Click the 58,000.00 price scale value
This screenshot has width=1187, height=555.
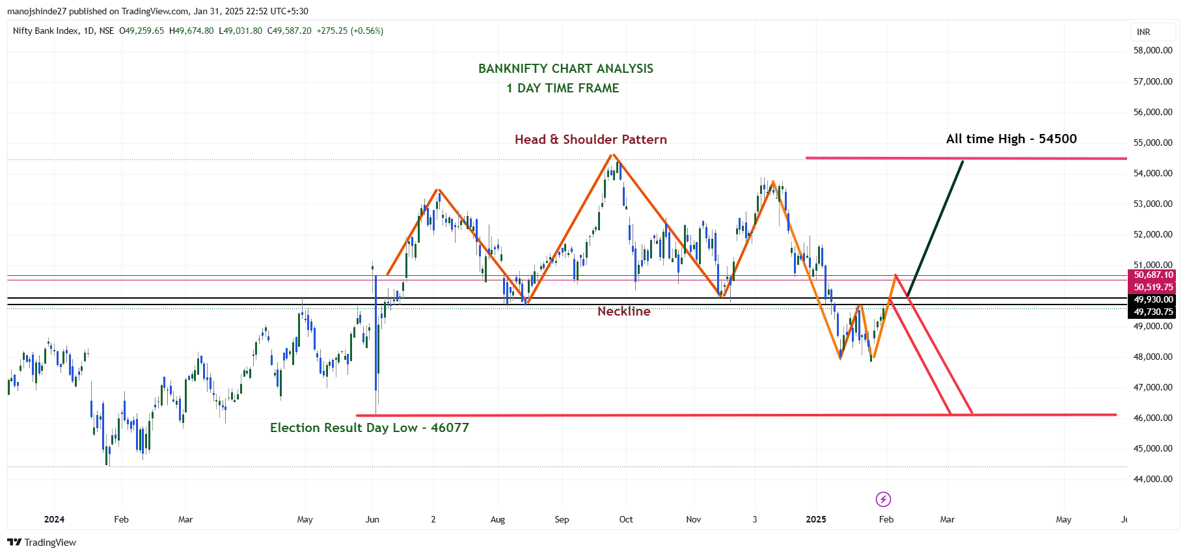tap(1153, 50)
